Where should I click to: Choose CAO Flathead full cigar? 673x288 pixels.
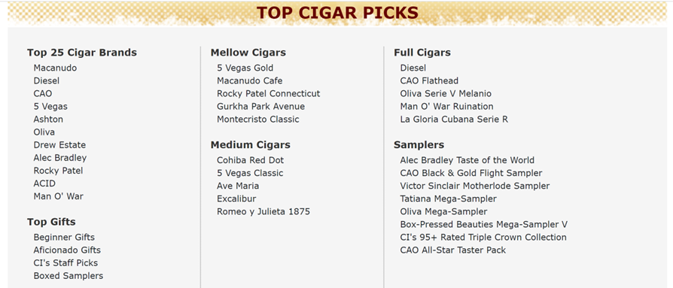coord(429,80)
